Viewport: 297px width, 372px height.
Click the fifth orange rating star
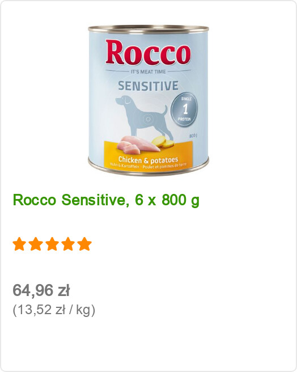click(x=84, y=244)
